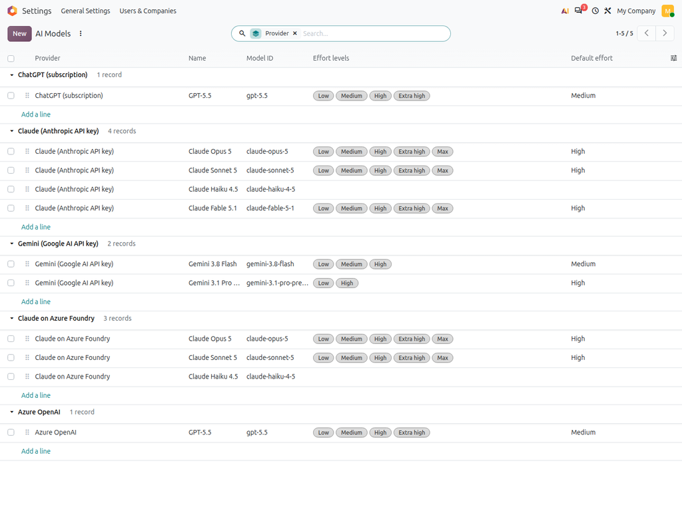The image size is (682, 525).
Task: Focus the search input field
Action: click(374, 33)
